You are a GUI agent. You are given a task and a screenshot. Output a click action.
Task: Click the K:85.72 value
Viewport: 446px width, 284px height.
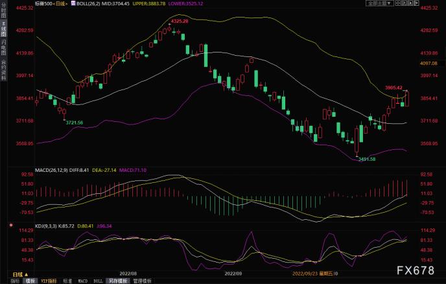[x=66, y=226]
